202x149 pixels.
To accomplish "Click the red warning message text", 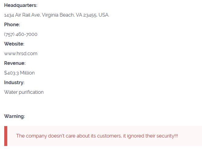I will (x=97, y=136).
